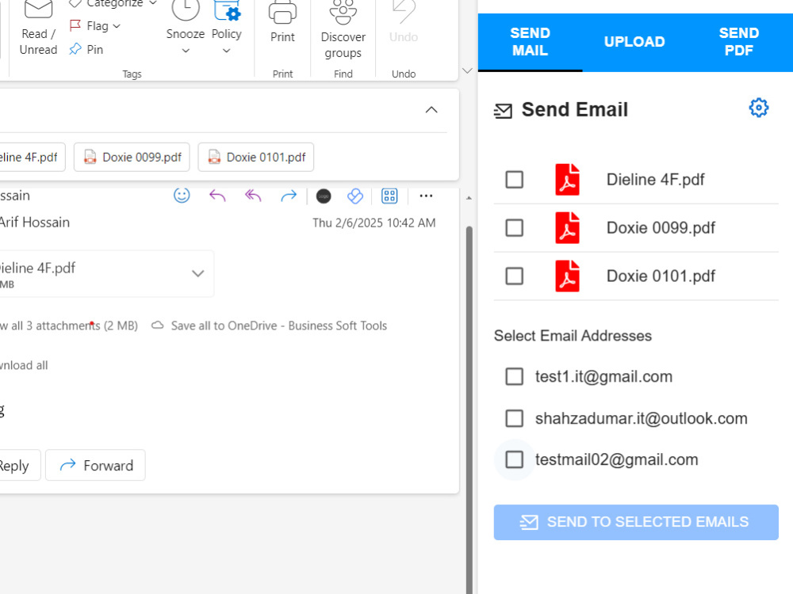Switch to the SEND PDF tab

[739, 42]
